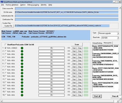This screenshot has width=122, height=103.
Task: Switch to the DefaultSetting tab
Action: pyautogui.click(x=97, y=43)
